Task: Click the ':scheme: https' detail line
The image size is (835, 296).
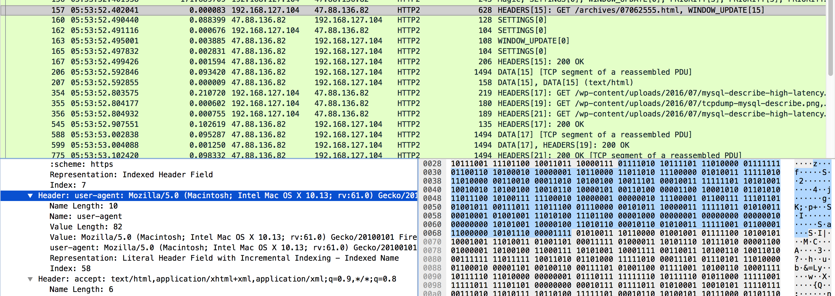Action: pos(81,164)
